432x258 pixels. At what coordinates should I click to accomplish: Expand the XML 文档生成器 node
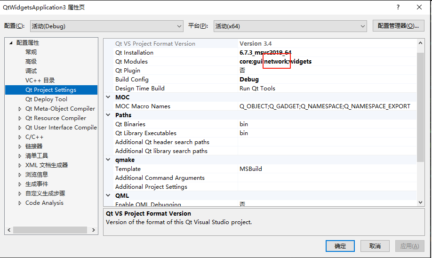20,165
